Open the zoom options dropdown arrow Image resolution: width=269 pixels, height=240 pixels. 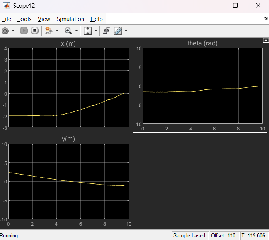77,31
